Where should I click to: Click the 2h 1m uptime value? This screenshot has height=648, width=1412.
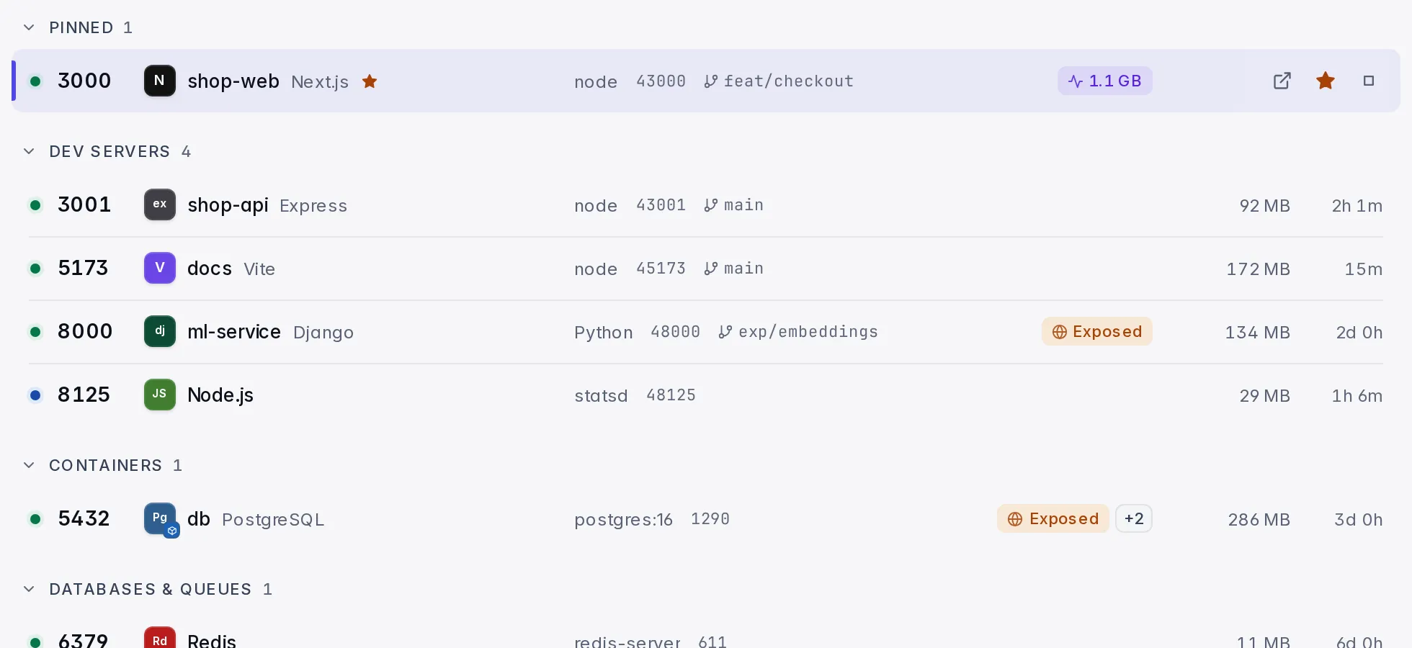click(x=1357, y=206)
